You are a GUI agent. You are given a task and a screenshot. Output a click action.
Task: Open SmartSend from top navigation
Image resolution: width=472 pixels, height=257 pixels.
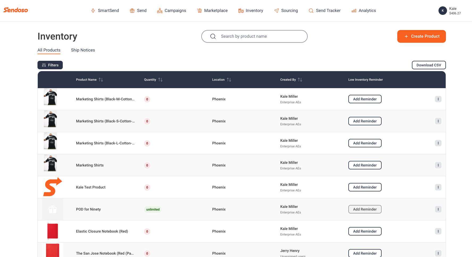coord(105,11)
